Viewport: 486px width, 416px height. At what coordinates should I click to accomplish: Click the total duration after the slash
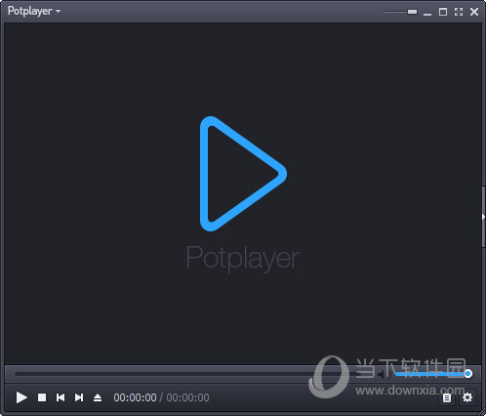coord(187,397)
